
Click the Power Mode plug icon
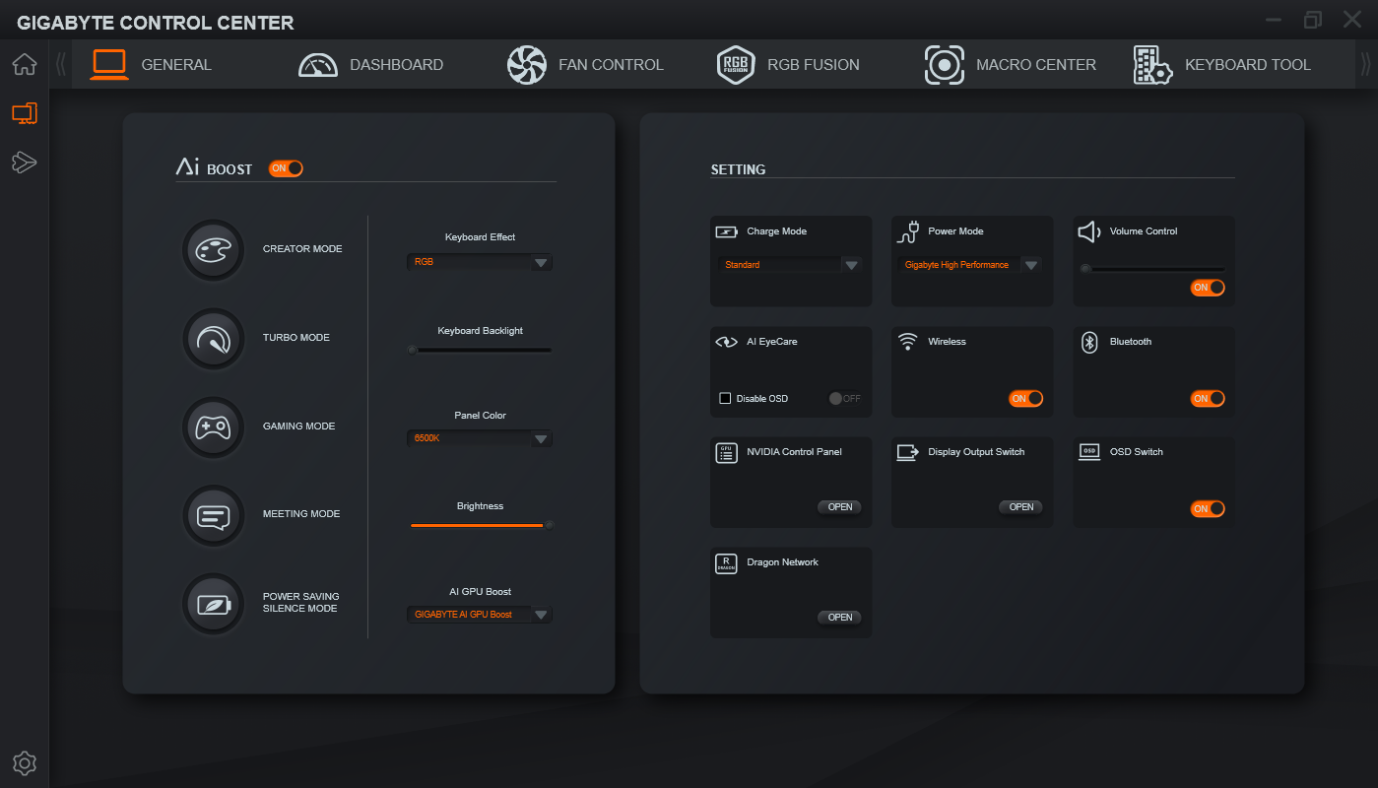coord(908,232)
